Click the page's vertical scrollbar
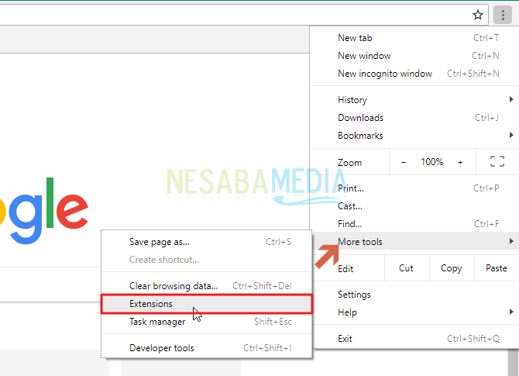Screen dimensions: 519x376 click(513, 362)
